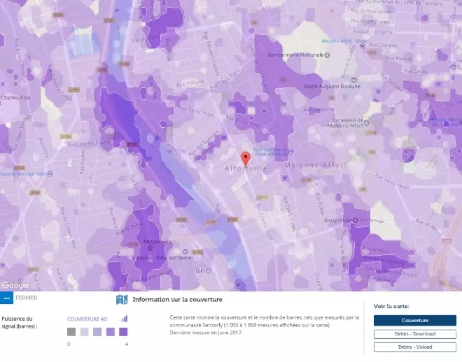Switch to Débits - Download map
Screen dimensions: 462x362
pos(415,334)
